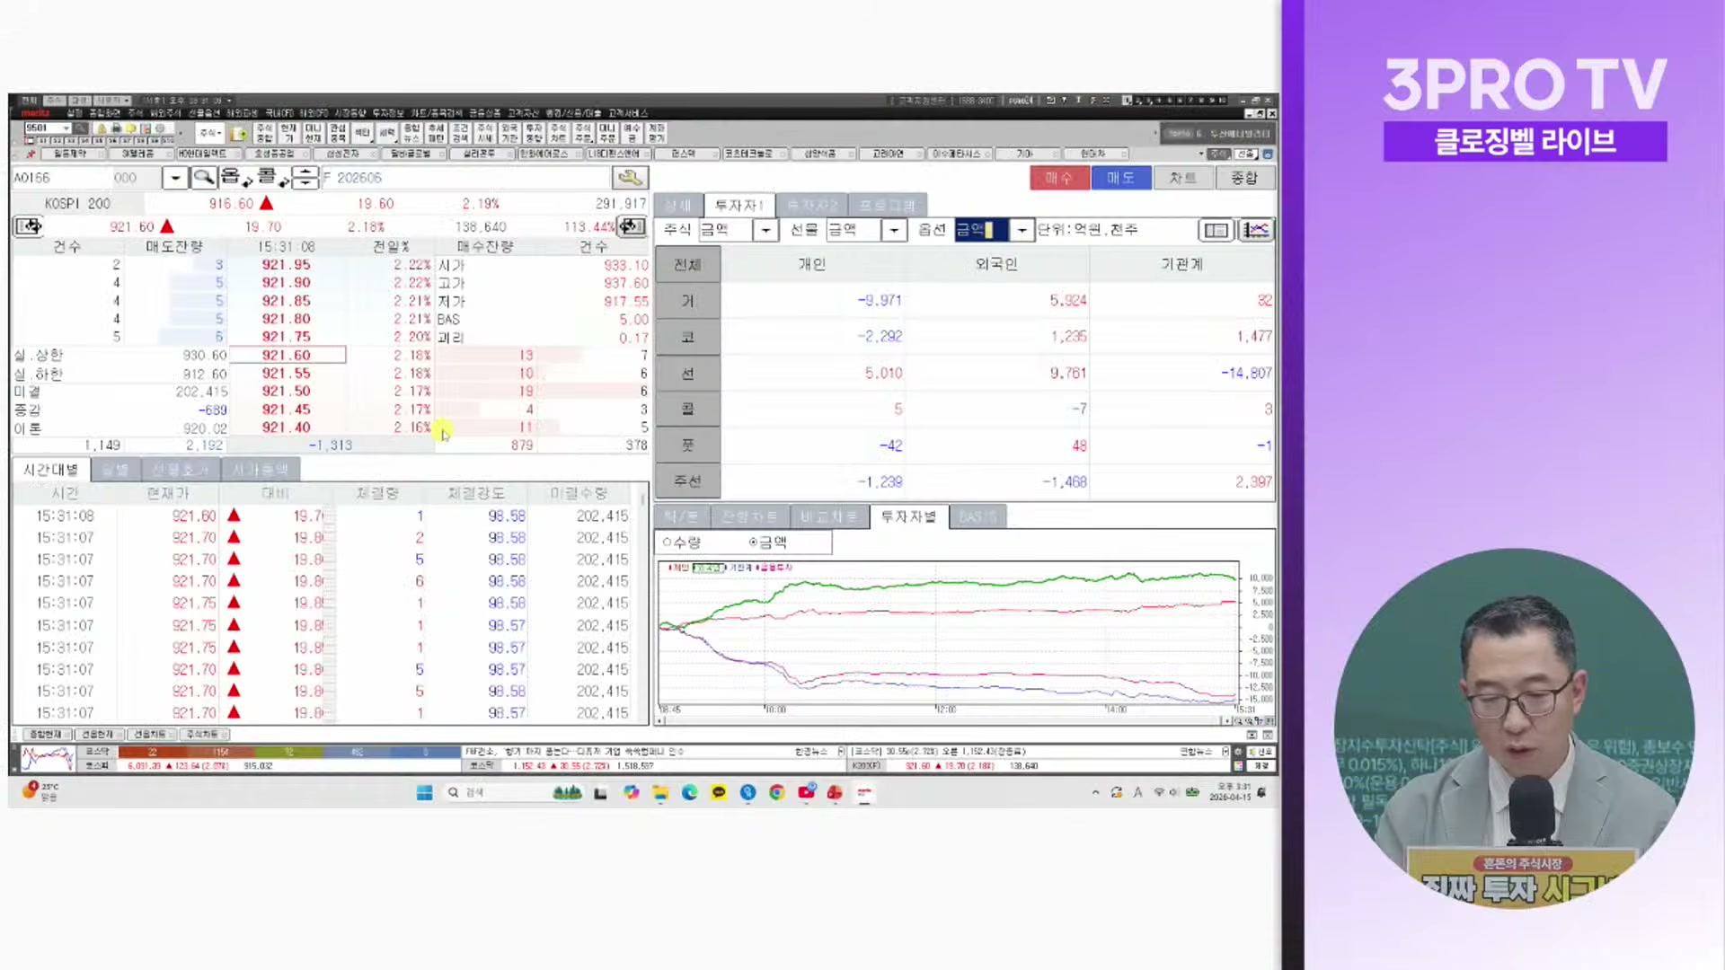
Task: Open KakaoTalk from the Windows taskbar
Action: pyautogui.click(x=719, y=793)
